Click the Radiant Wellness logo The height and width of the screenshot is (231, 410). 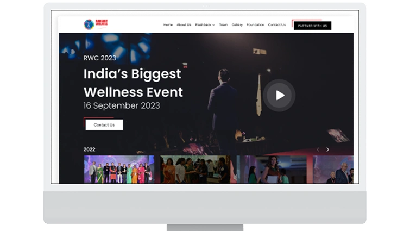(96, 24)
